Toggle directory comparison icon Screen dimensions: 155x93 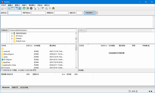(x=46, y=8)
